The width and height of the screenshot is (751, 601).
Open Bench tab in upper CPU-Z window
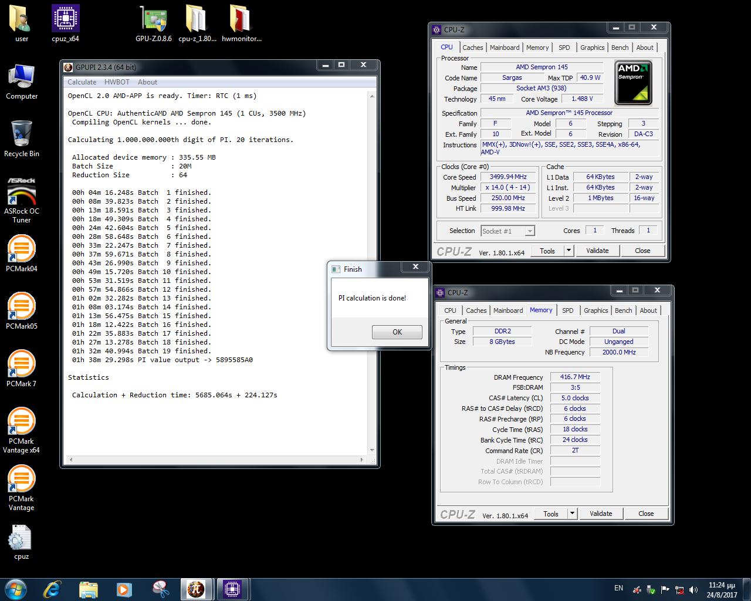pos(620,48)
